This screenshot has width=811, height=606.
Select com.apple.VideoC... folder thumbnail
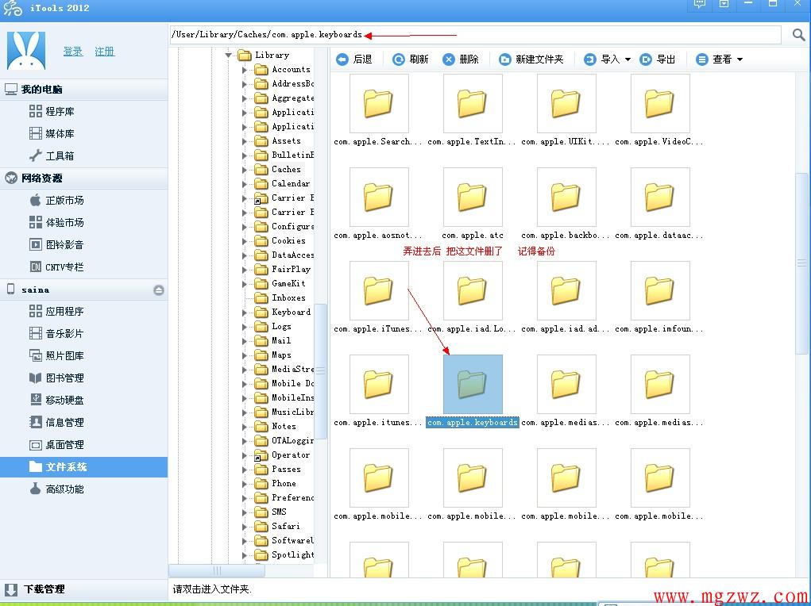[660, 104]
